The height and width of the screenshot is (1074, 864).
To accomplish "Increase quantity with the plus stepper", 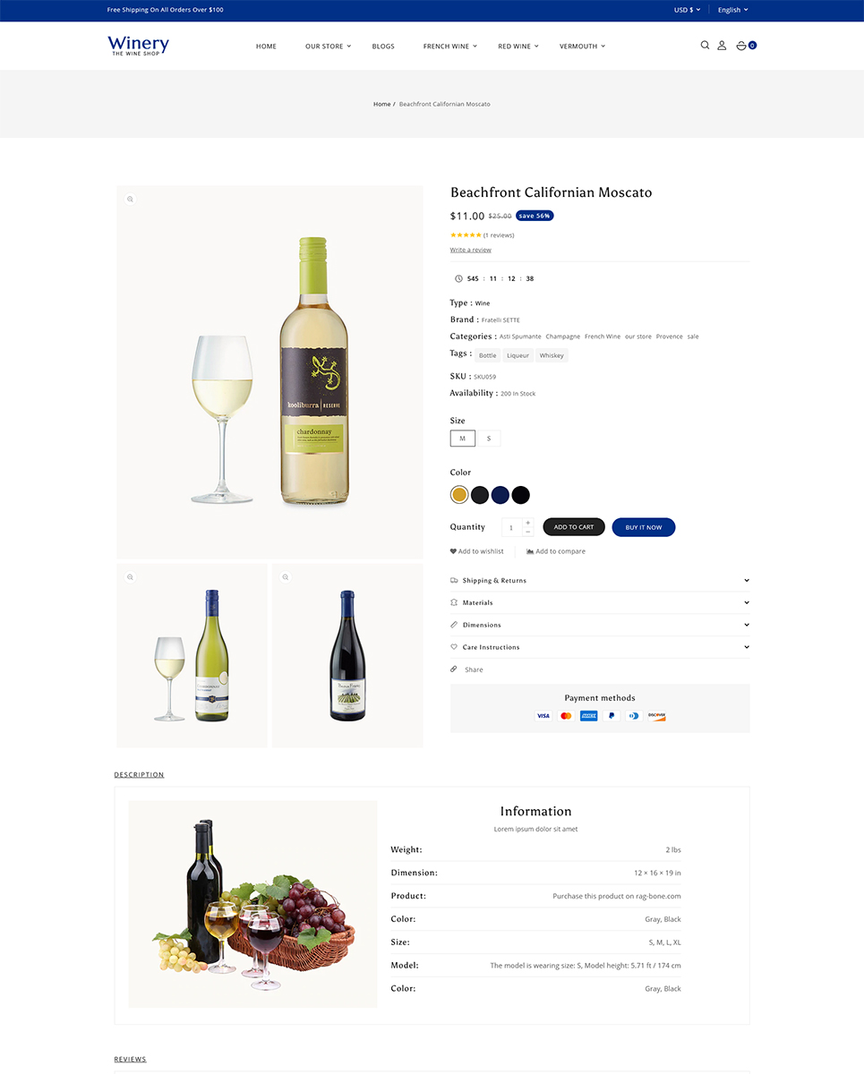I will [x=527, y=523].
